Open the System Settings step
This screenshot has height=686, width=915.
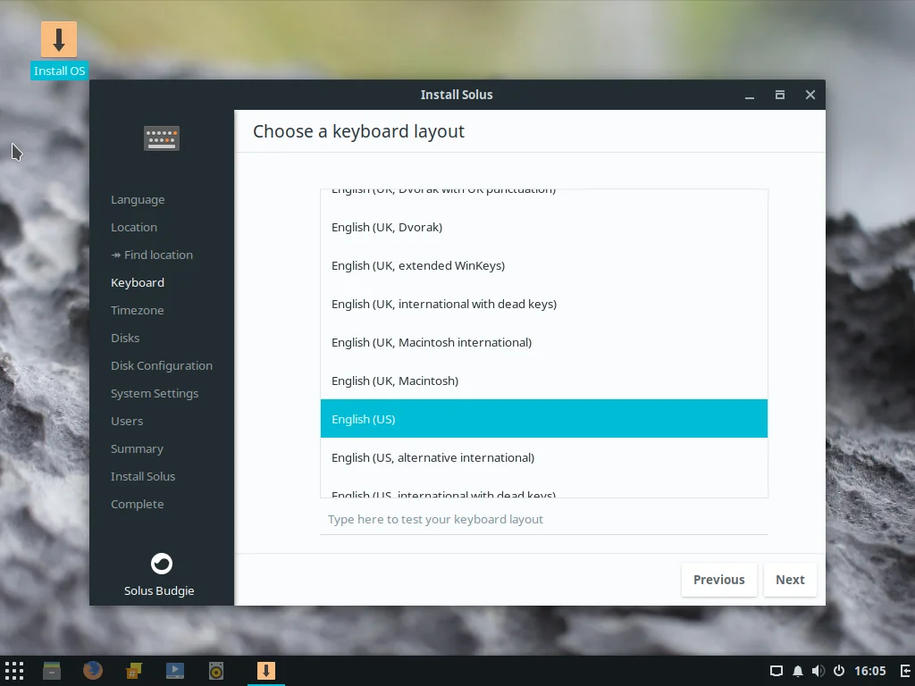[x=155, y=393]
